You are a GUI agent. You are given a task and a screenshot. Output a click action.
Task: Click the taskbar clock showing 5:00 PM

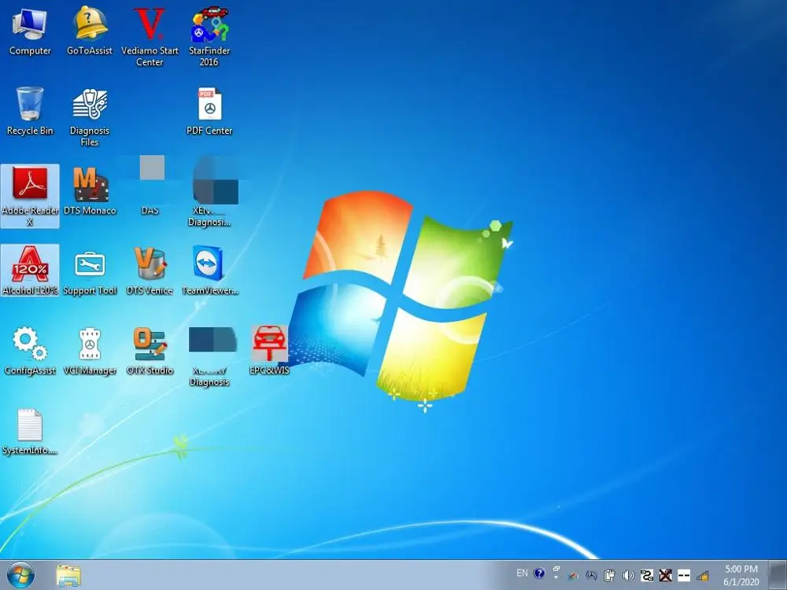[x=741, y=575]
